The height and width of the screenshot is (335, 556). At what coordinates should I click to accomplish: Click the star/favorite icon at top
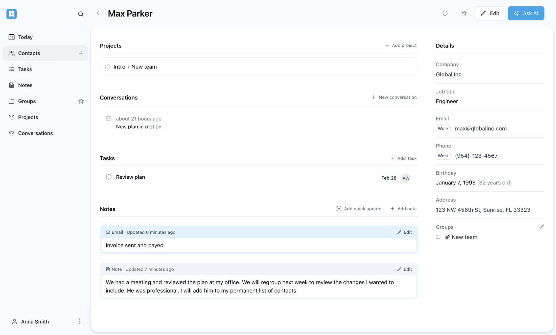coord(464,13)
